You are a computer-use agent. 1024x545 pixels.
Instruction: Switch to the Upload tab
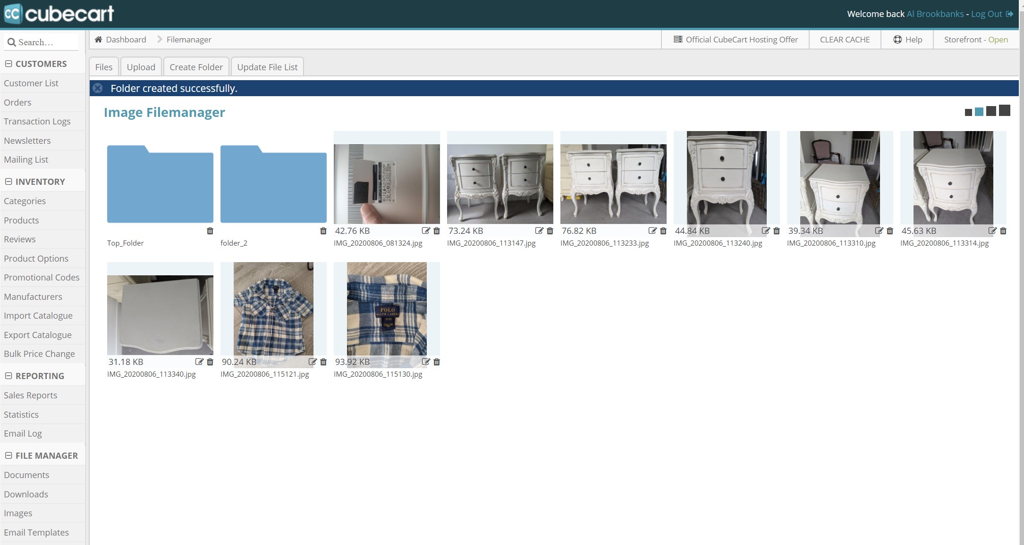(141, 66)
